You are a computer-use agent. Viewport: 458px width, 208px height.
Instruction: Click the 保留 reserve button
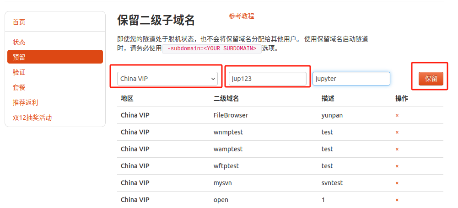coord(431,79)
